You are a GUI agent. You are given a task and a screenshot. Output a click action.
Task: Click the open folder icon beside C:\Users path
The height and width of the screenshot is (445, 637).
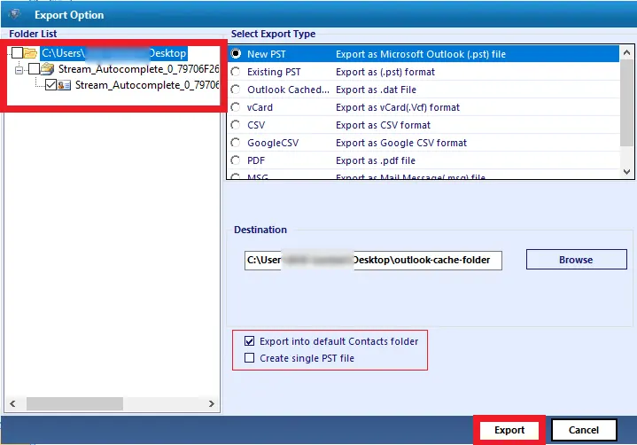click(30, 53)
